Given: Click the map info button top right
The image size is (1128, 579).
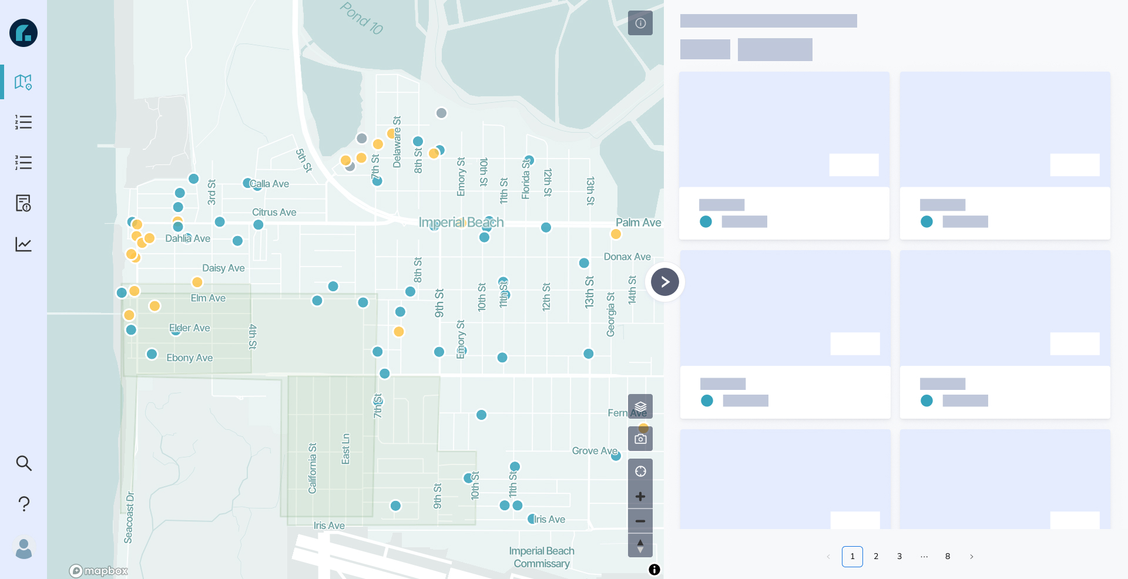Looking at the screenshot, I should point(640,23).
